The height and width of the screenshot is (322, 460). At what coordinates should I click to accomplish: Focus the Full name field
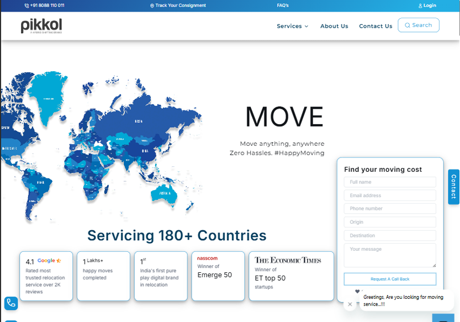pos(390,182)
